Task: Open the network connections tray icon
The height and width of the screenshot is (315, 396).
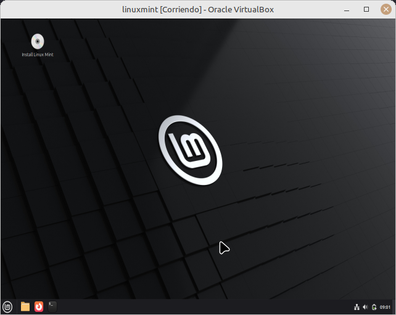Action: pos(357,307)
